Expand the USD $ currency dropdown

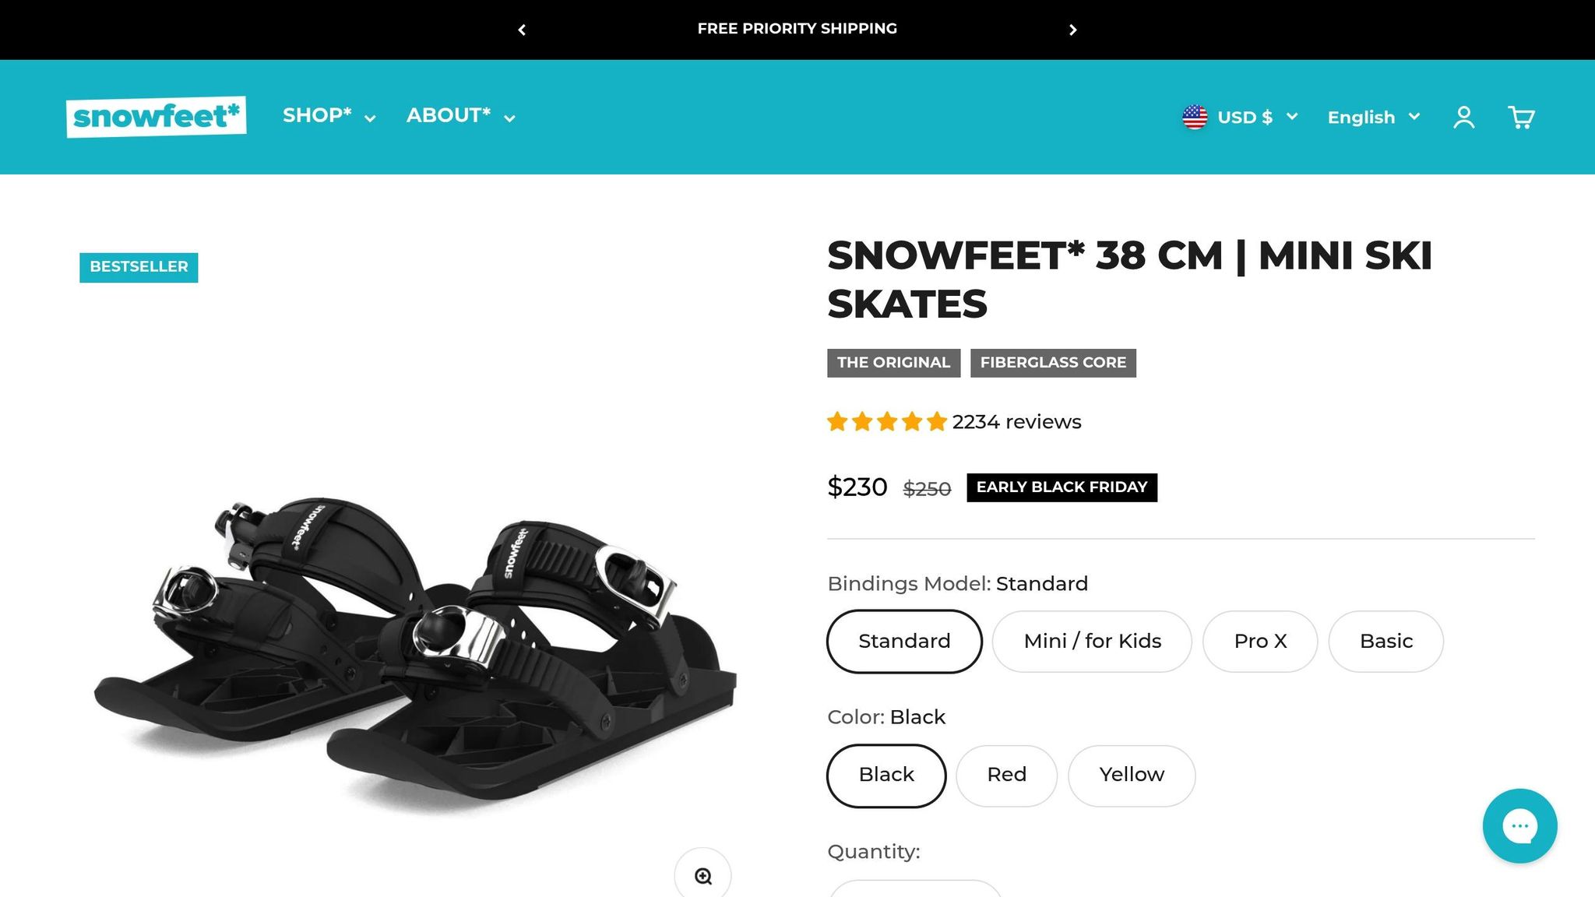coord(1257,118)
